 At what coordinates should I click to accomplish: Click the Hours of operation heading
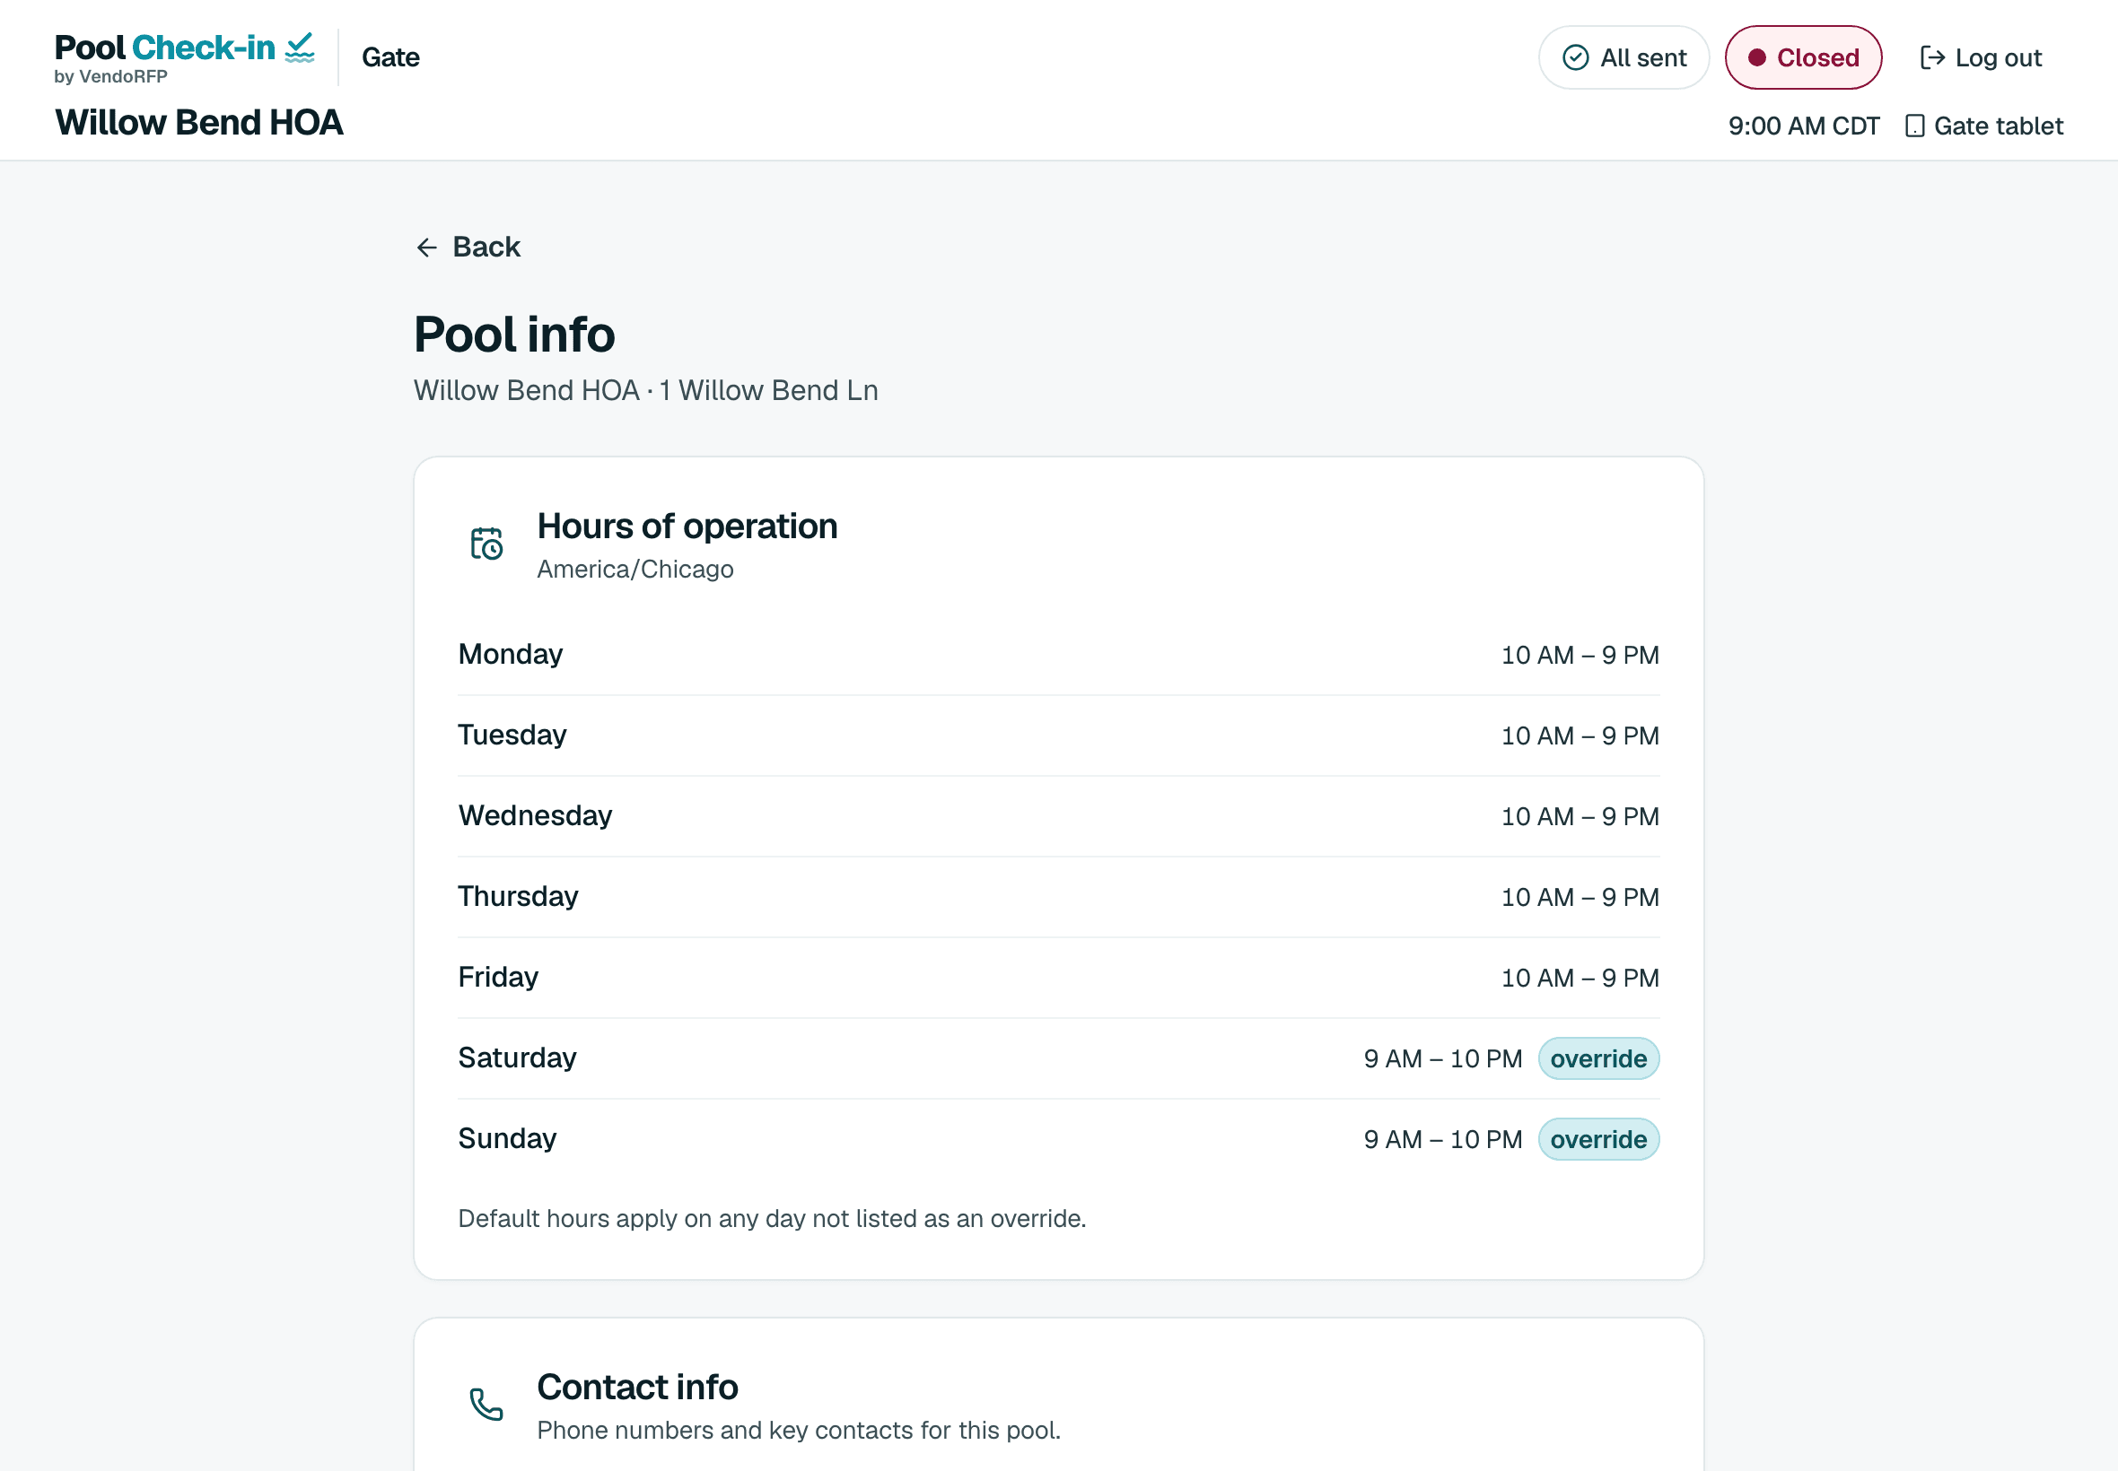pos(687,527)
